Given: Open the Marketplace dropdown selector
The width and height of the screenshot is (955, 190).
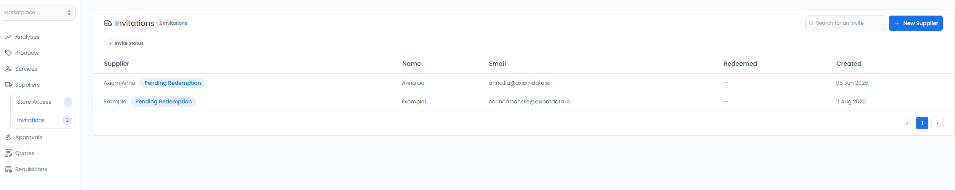Looking at the screenshot, I should point(38,13).
